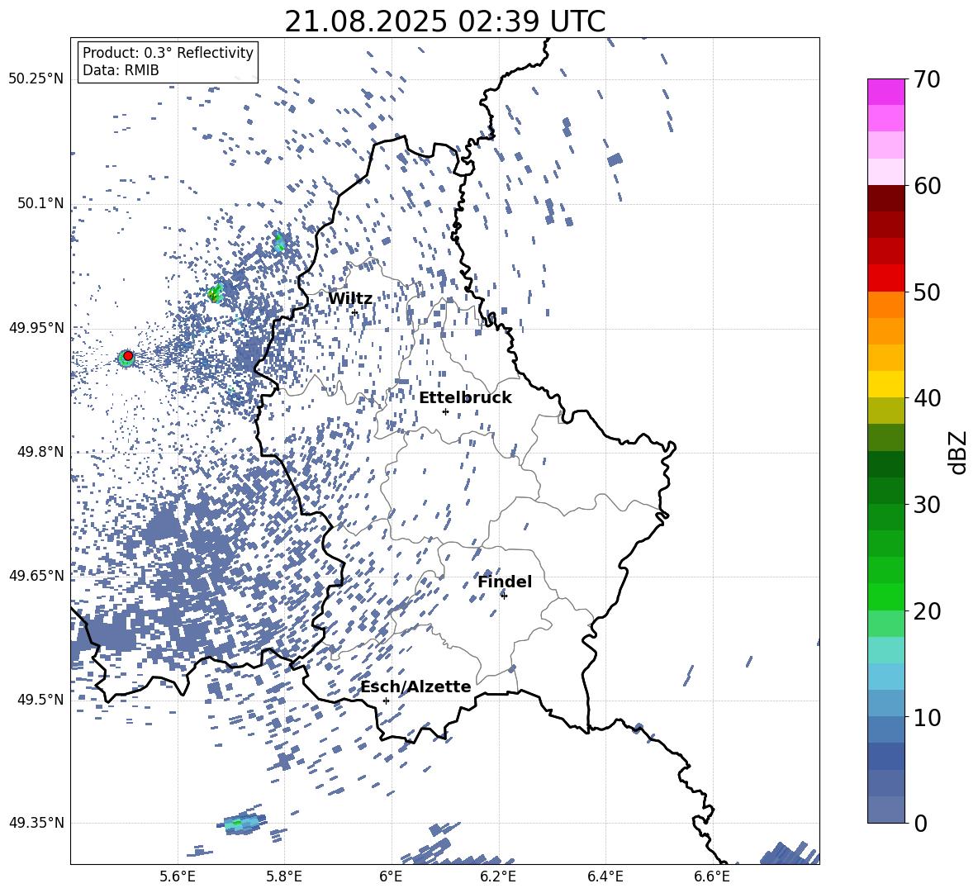Screen dimensions: 978x893
Task: Click the latitude label 50.1°N
Action: [x=40, y=203]
